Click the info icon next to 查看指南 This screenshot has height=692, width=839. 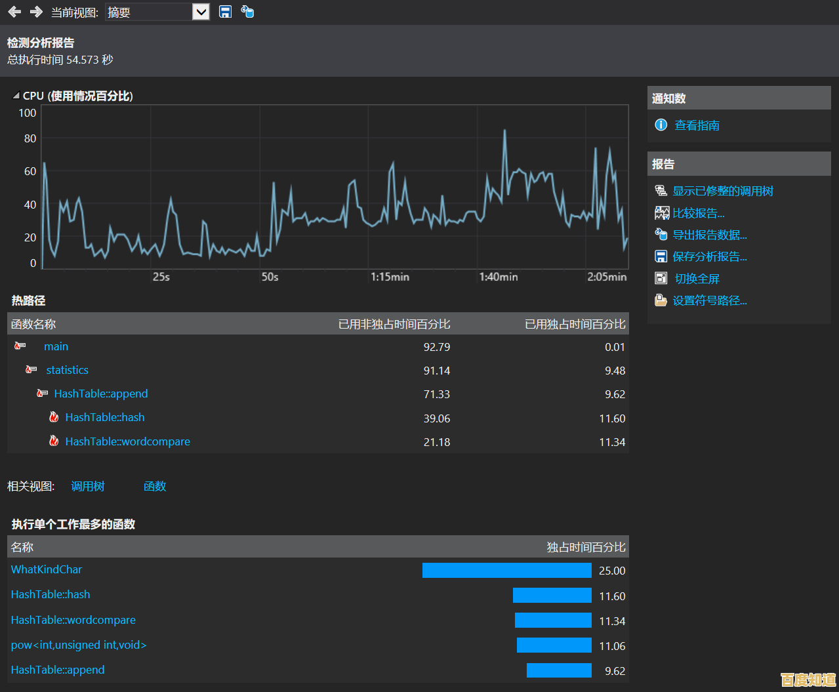tap(661, 125)
